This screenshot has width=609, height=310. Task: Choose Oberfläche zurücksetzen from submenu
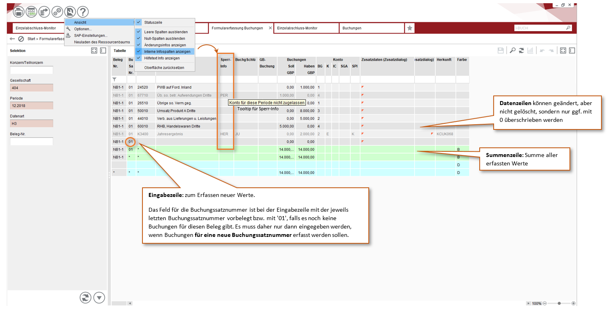(164, 68)
